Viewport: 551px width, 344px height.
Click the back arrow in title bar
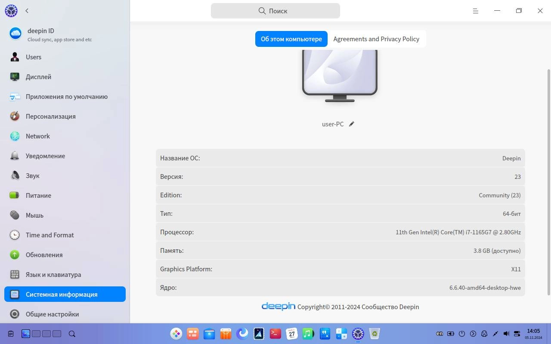pyautogui.click(x=27, y=11)
